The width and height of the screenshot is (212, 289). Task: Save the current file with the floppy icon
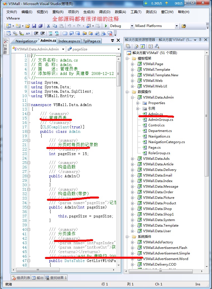(x=34, y=26)
